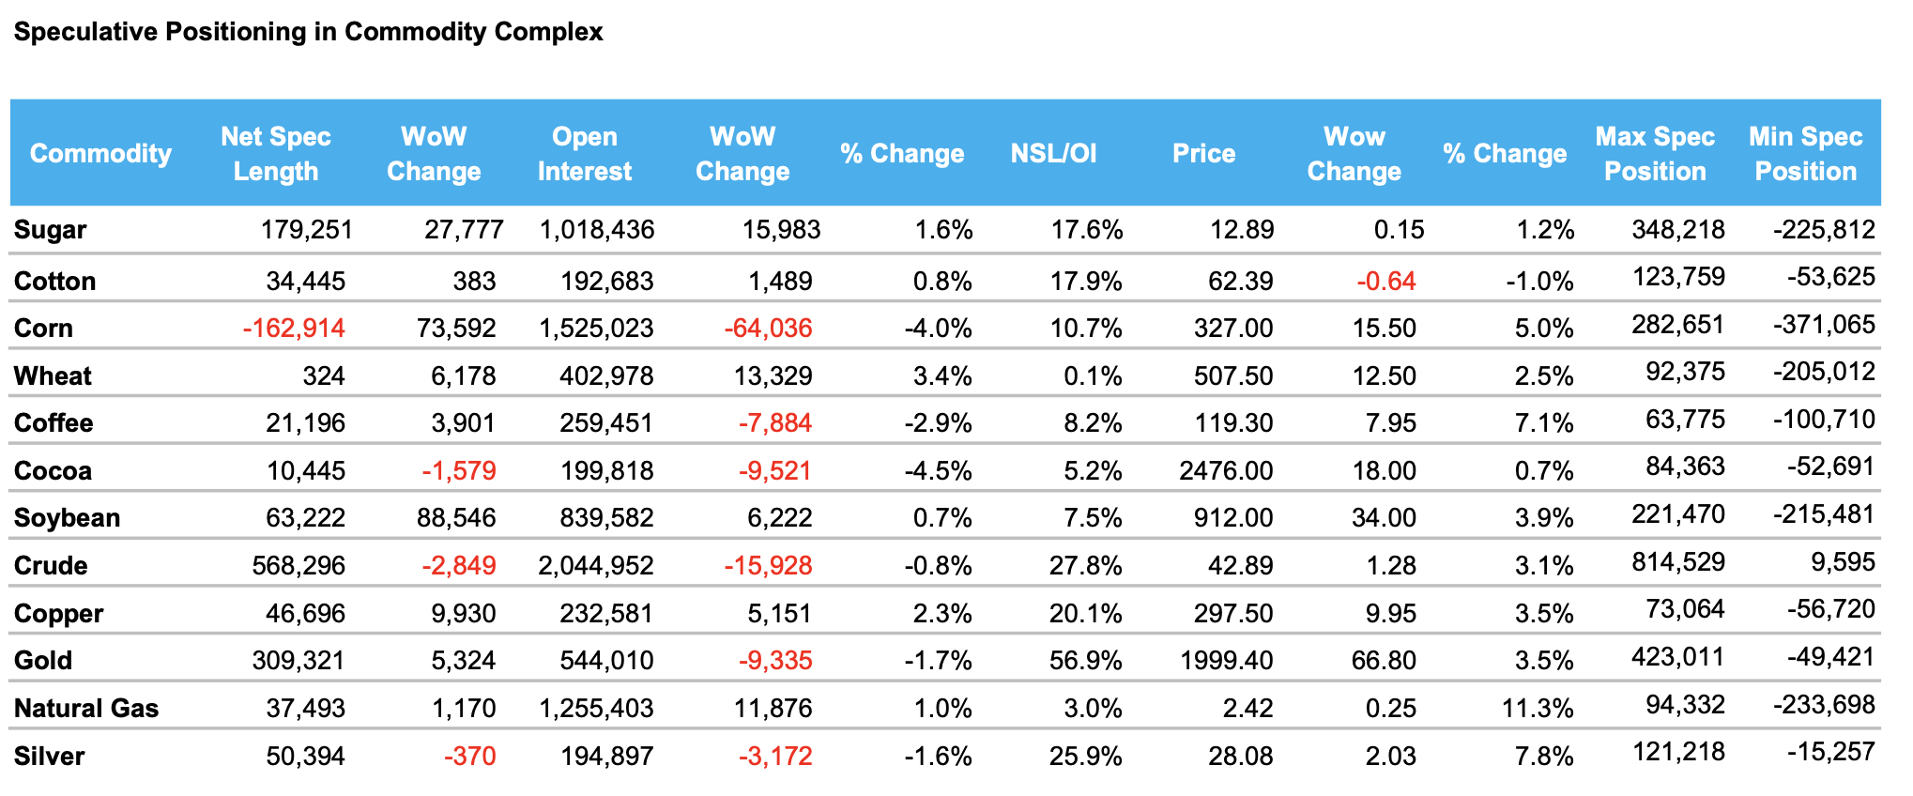Click the 'Cocoa' row label

point(53,471)
